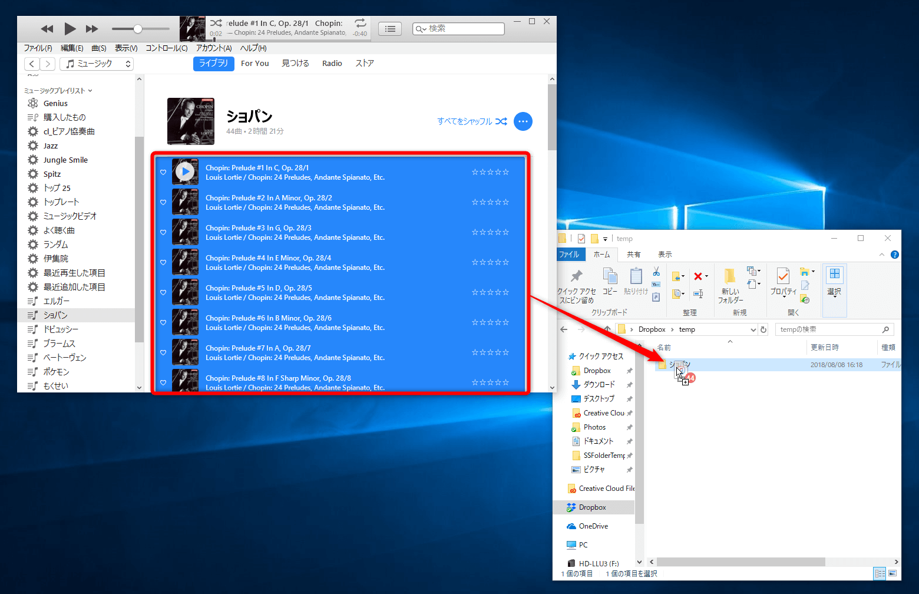Open the Jazz smart playlist
This screenshot has width=919, height=594.
pos(51,146)
